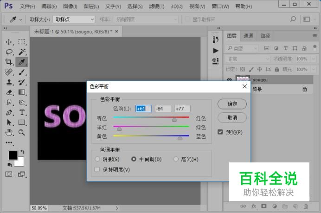Select the Eyedropper tool in toolbox
This screenshot has height=213, width=321.
(x=22, y=62)
